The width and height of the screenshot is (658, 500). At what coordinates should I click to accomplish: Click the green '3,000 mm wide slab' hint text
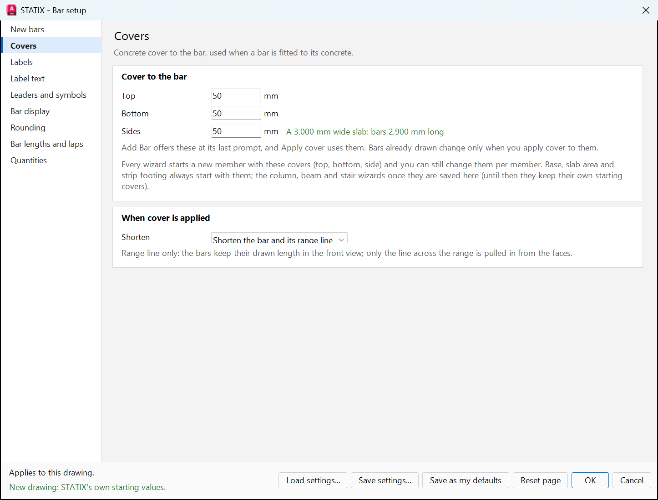[x=365, y=132]
